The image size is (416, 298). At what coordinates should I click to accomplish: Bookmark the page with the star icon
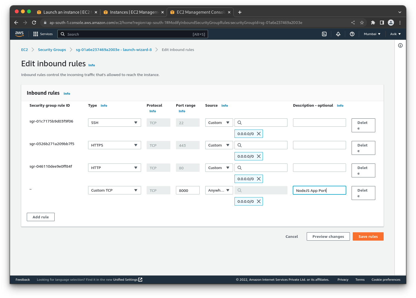point(362,23)
